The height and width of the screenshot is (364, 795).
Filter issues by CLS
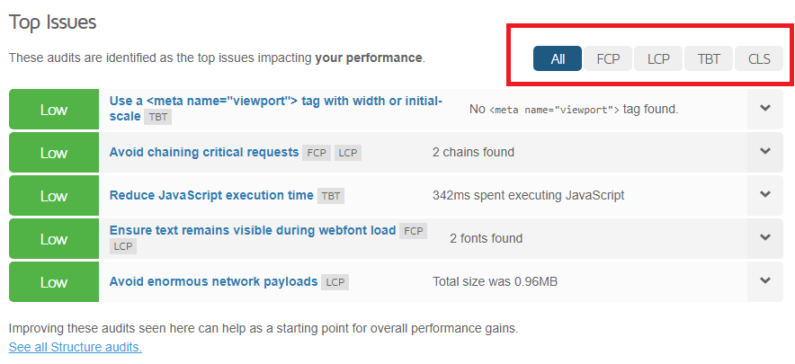(759, 58)
